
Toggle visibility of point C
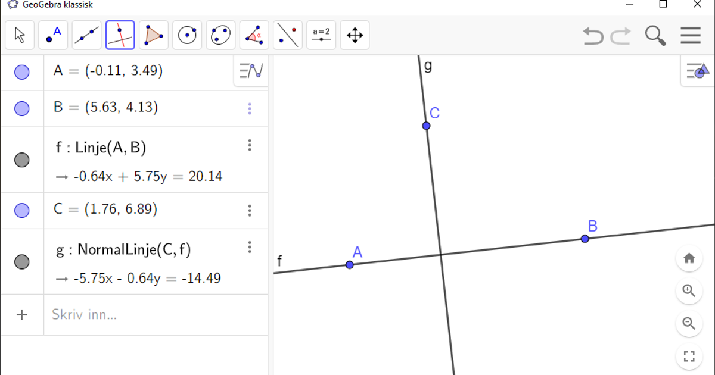(22, 210)
